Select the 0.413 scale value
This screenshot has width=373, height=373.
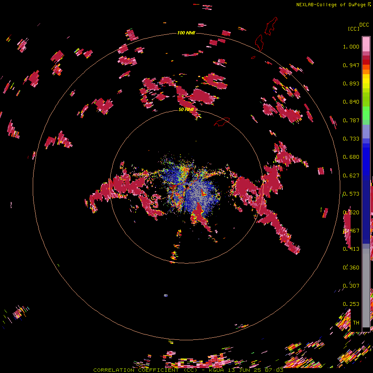351,249
